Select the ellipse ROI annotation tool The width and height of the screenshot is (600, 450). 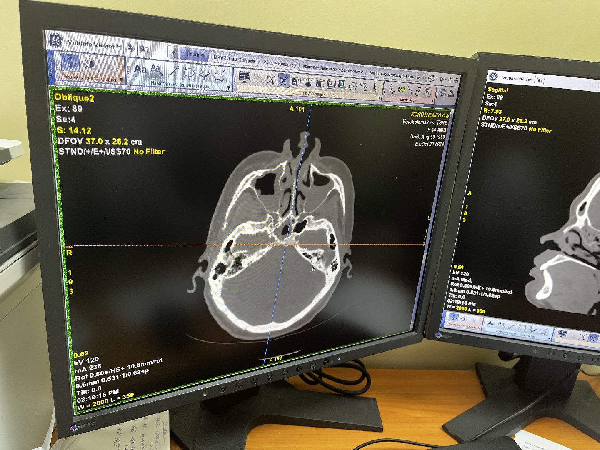coord(189,73)
